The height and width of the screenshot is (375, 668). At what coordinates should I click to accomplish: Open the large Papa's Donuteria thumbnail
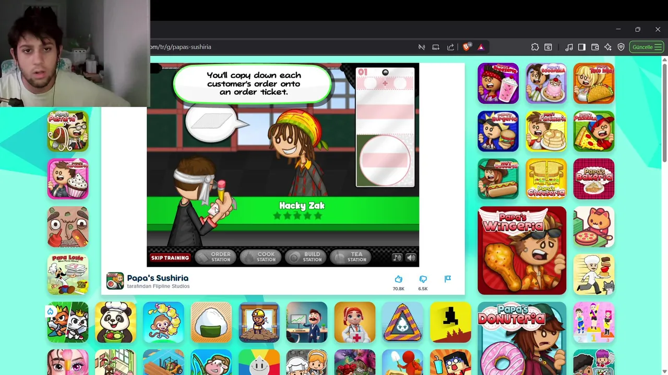pos(522,339)
